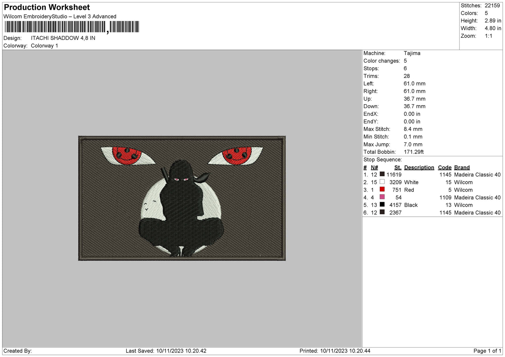
Task: Click the Width value '4.80 in'
Action: point(493,28)
